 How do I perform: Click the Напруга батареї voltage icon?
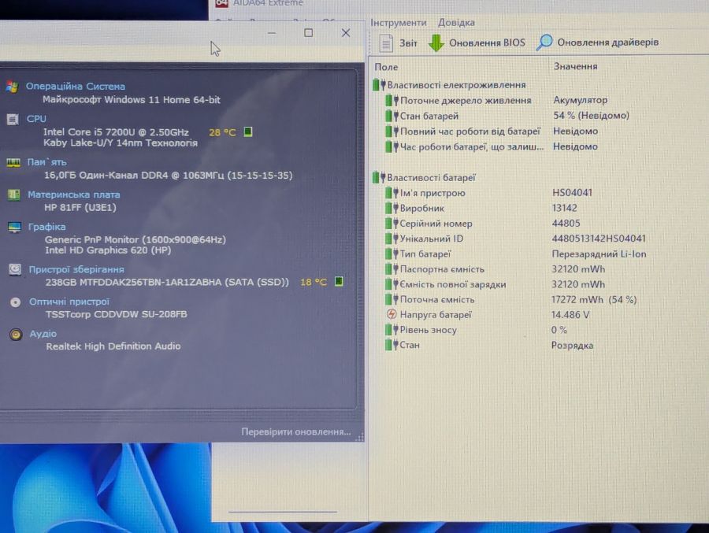click(391, 314)
